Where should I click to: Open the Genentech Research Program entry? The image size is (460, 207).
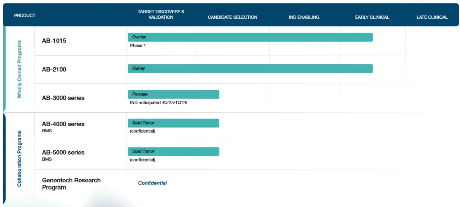tap(71, 184)
